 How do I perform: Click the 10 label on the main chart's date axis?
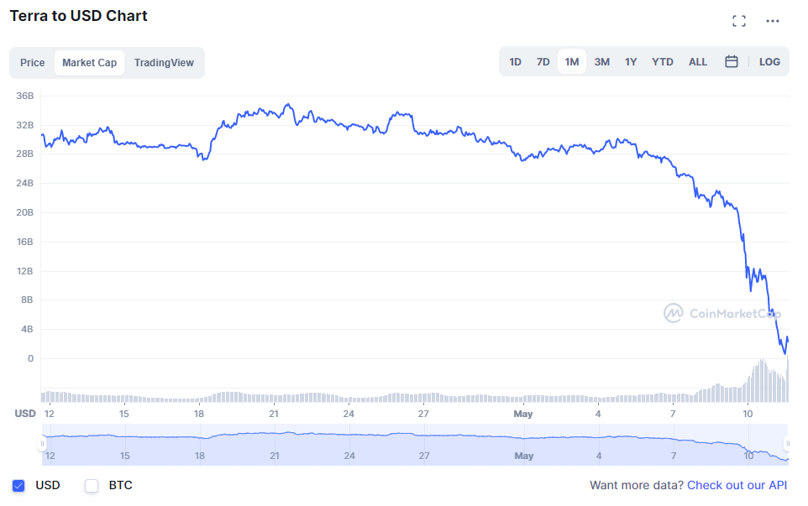748,414
